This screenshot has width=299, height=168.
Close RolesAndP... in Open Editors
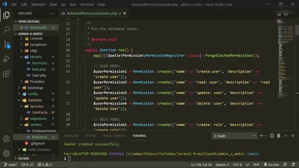(x=21, y=28)
